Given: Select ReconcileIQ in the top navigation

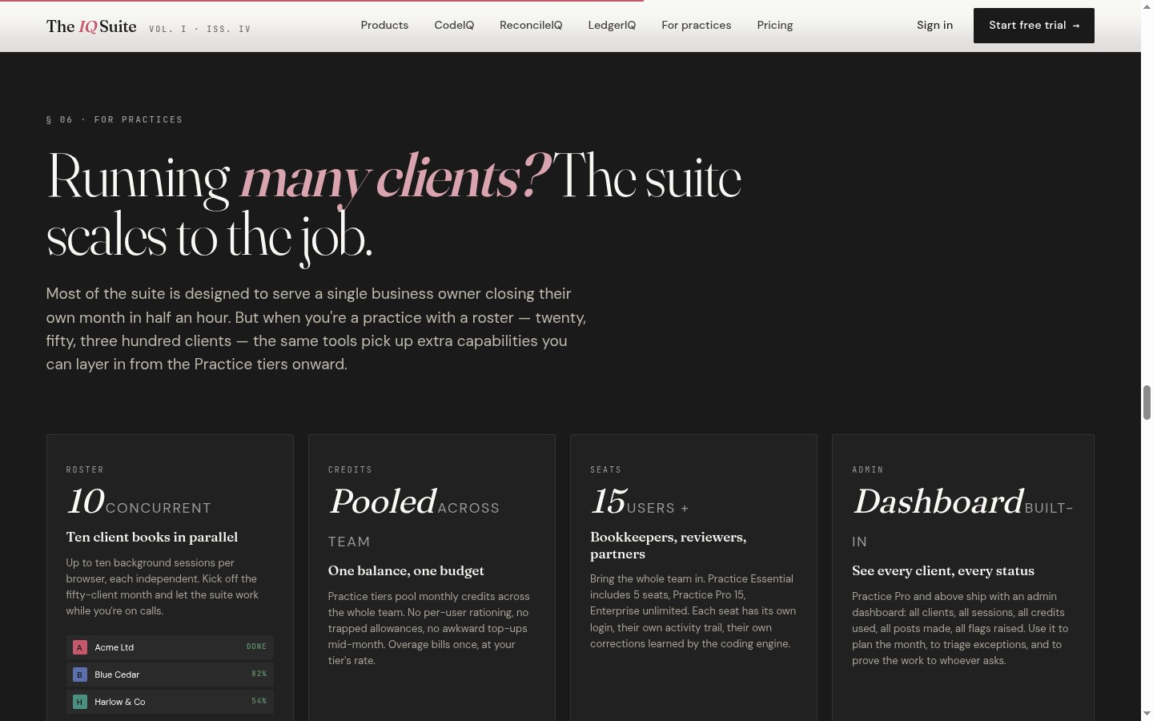Looking at the screenshot, I should click(531, 26).
